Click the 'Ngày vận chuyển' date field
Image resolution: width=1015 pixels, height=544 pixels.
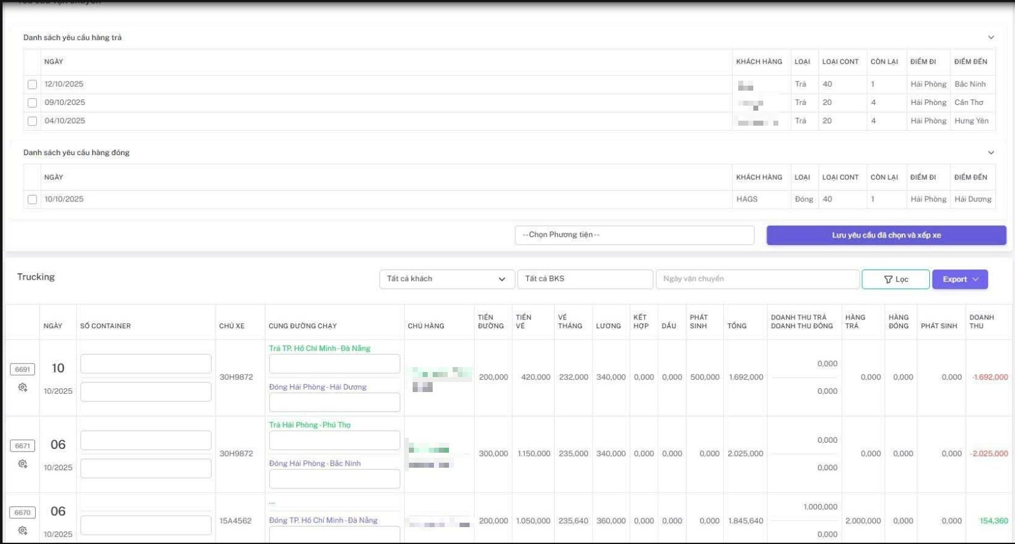[757, 279]
